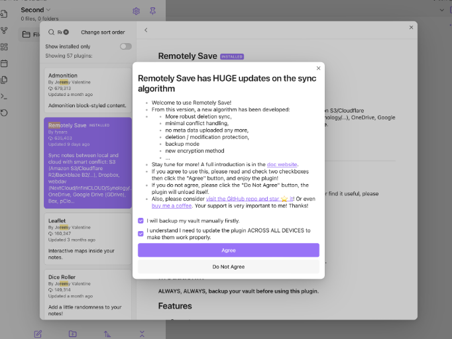
Task: Open vault settings gear icon
Action: (x=136, y=11)
